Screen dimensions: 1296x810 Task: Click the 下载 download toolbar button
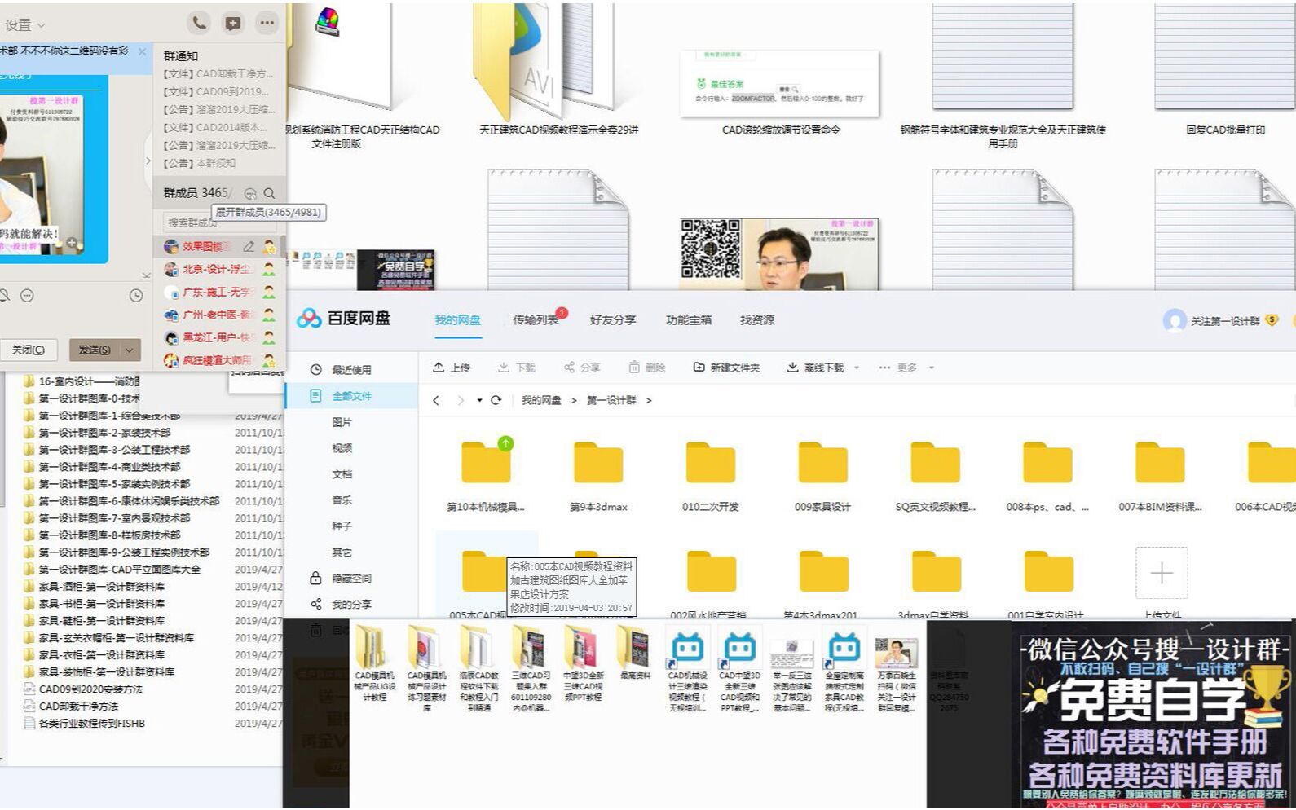coord(517,368)
